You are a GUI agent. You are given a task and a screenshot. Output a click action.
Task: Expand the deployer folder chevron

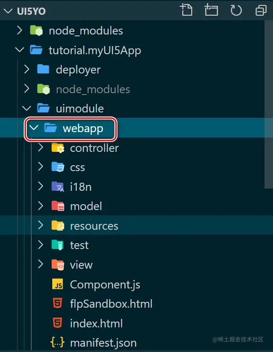pyautogui.click(x=27, y=69)
